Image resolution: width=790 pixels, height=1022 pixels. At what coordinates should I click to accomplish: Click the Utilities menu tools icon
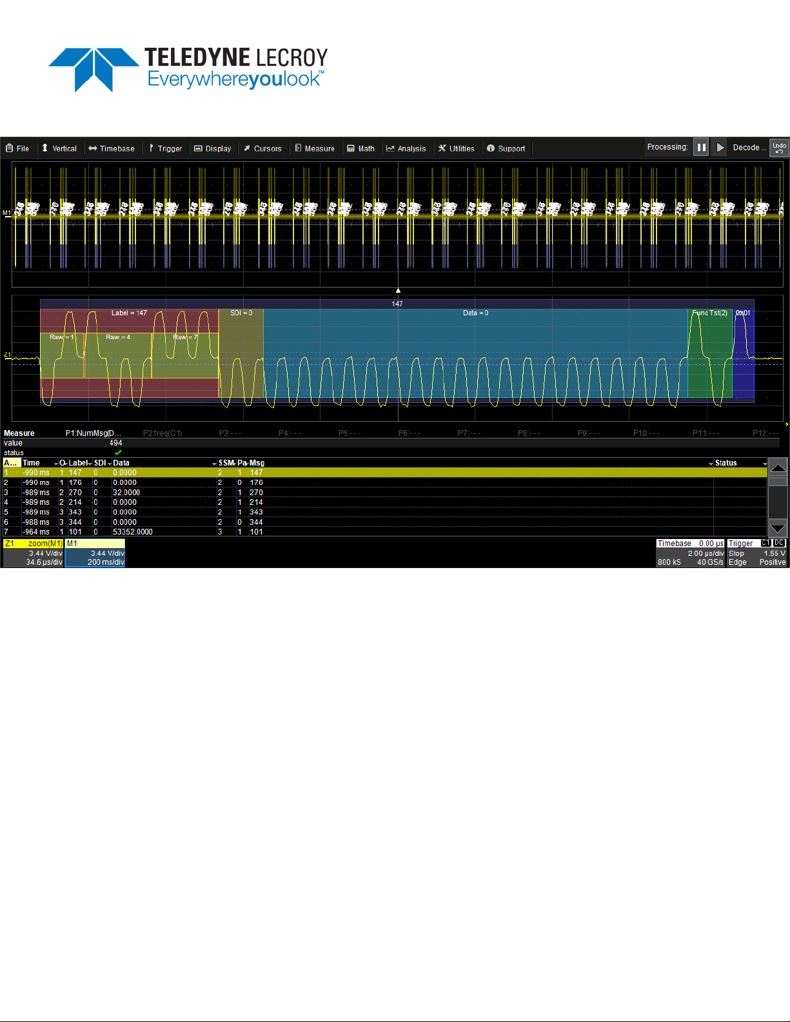[x=442, y=148]
